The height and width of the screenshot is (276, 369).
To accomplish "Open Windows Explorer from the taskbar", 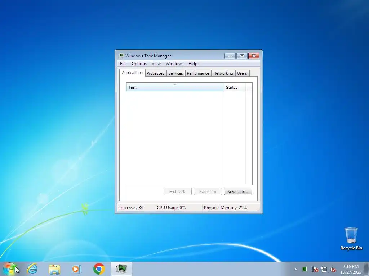I will [54, 269].
